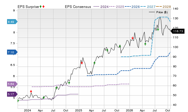Click the 100 price axis label
Screen dimensions: 188x112
176,47
